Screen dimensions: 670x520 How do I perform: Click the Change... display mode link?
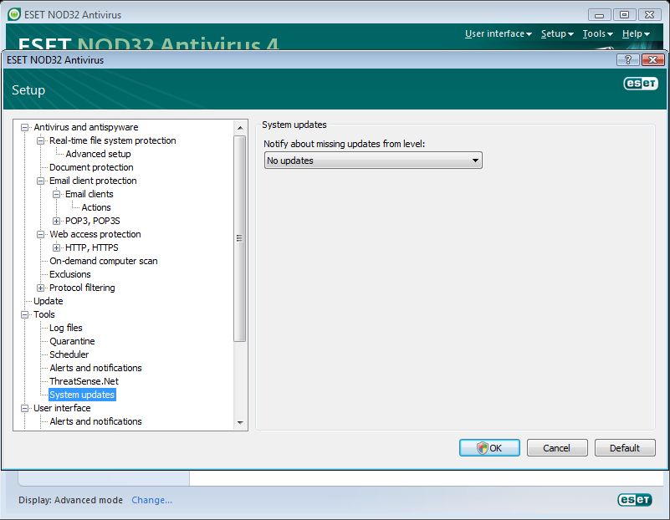coord(151,500)
